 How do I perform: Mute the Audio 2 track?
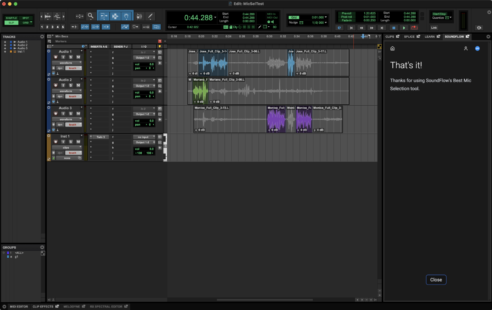(x=78, y=85)
